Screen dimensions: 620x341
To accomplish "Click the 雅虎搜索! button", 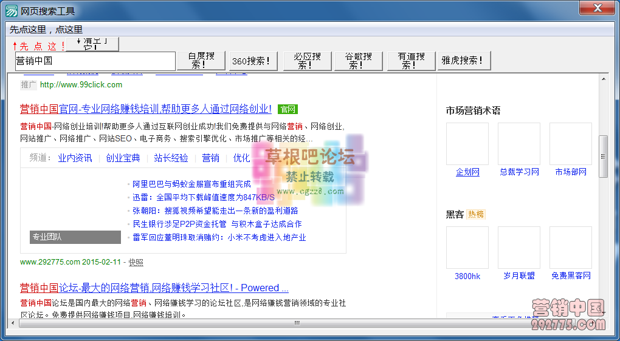I will [464, 61].
